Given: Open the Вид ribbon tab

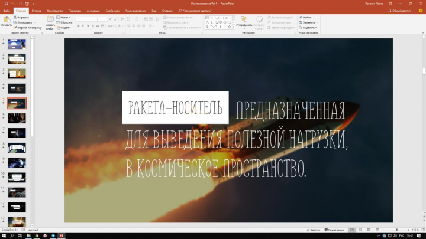Looking at the screenshot, I should pos(154,11).
